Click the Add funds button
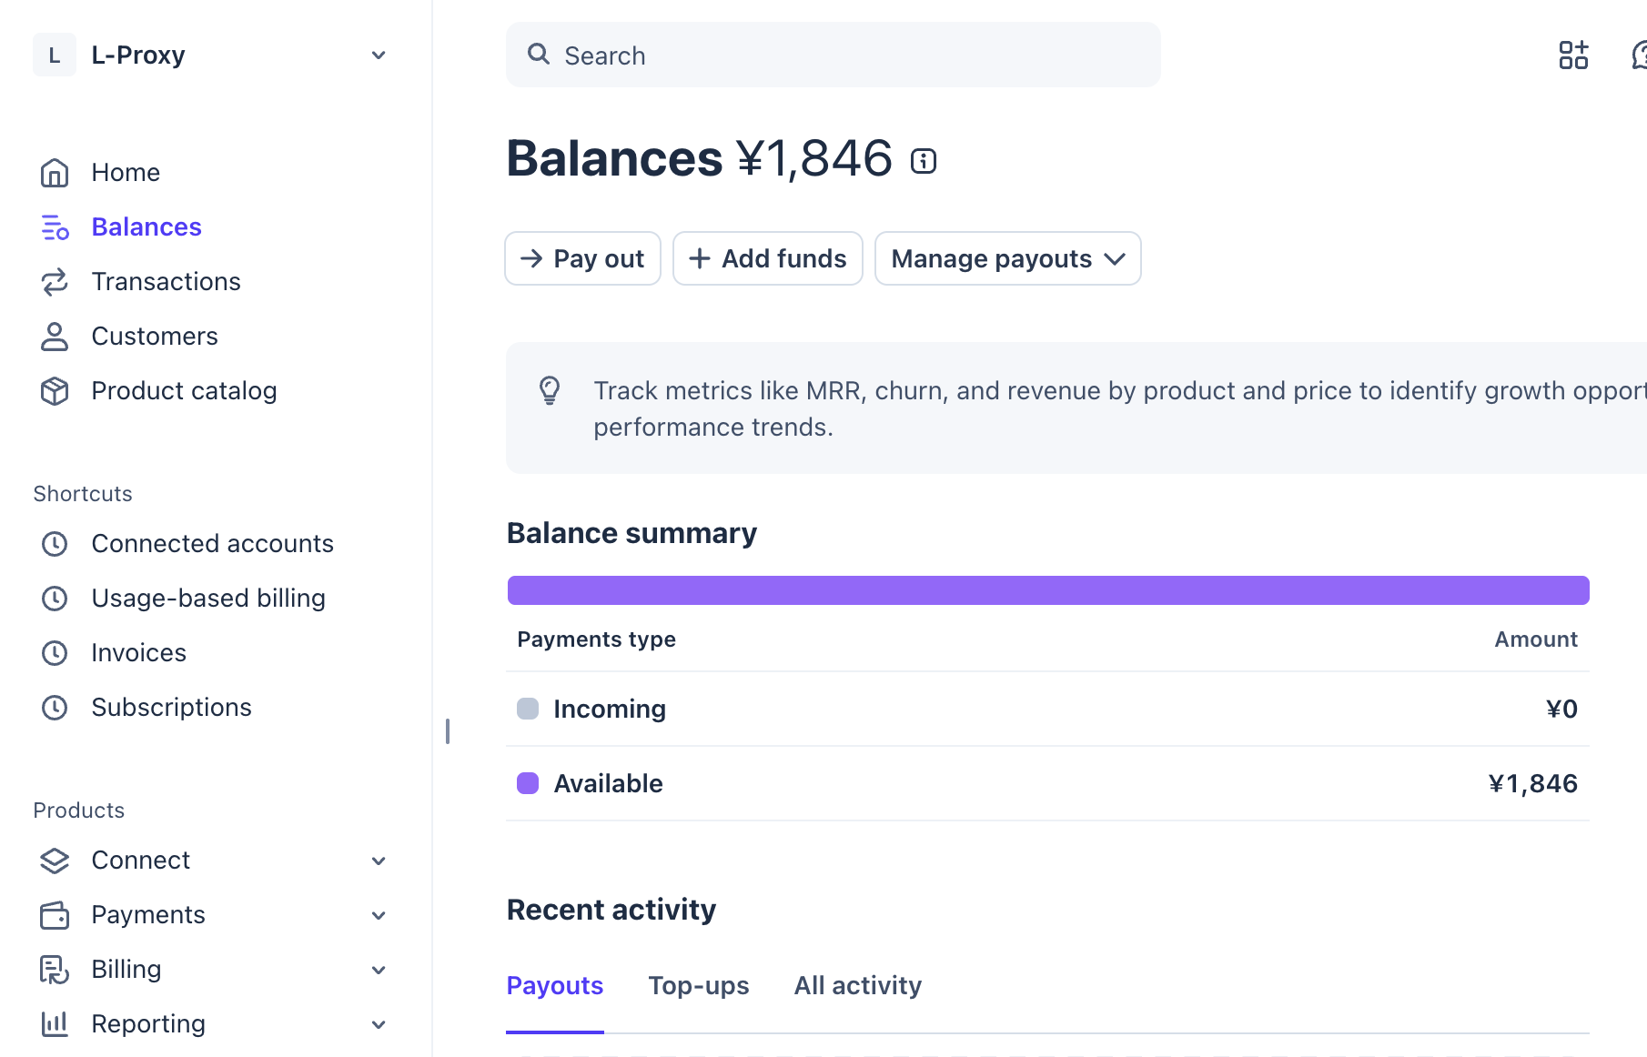Image resolution: width=1647 pixels, height=1057 pixels. [768, 258]
